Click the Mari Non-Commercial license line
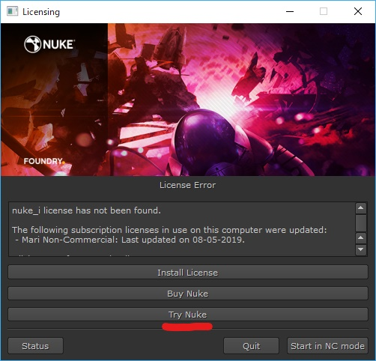Viewport: 376px width, 361px height. coord(130,240)
